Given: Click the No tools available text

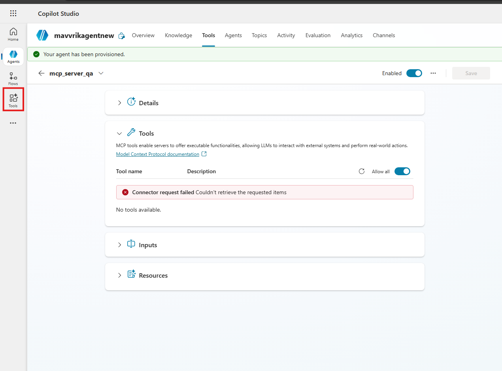Looking at the screenshot, I should click(138, 210).
